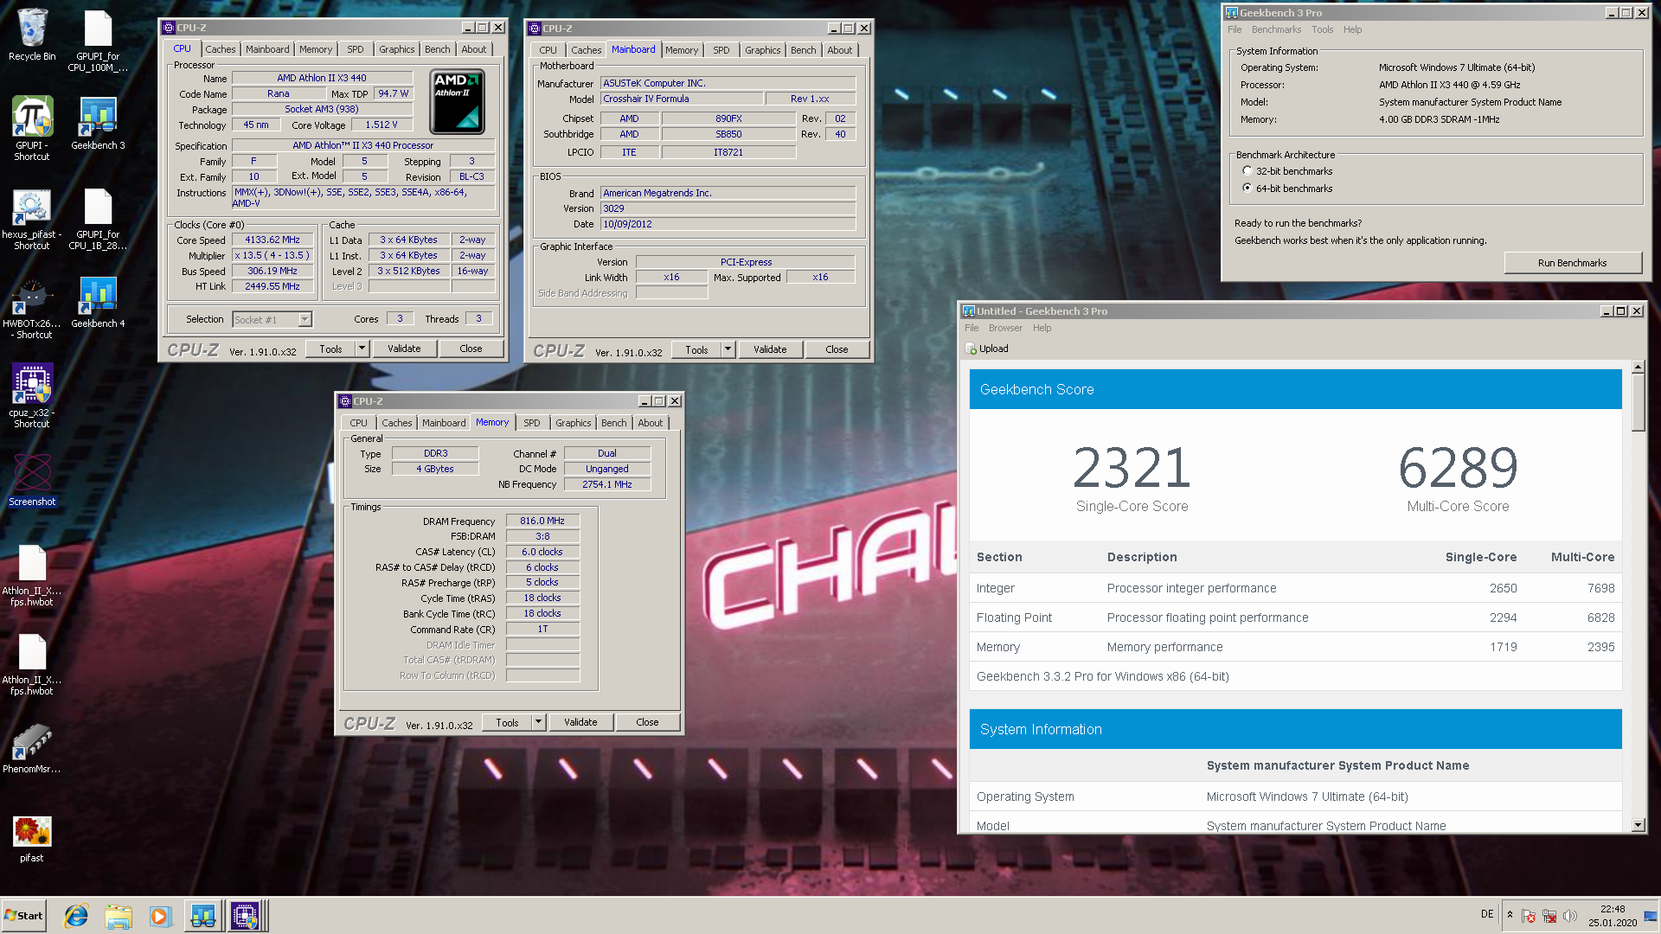Open first Athlon_II_X fps.hwbot file
The width and height of the screenshot is (1661, 934).
click(32, 575)
